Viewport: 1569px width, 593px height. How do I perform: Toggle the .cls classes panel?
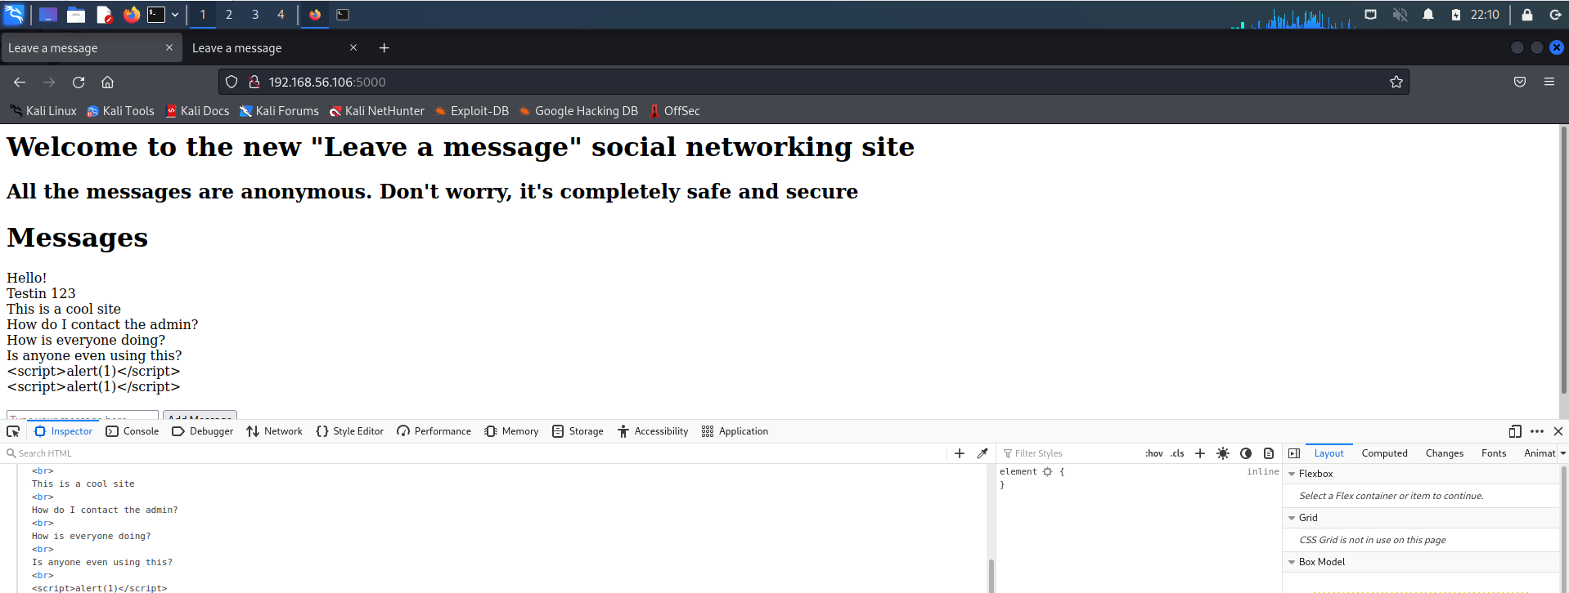[1177, 453]
